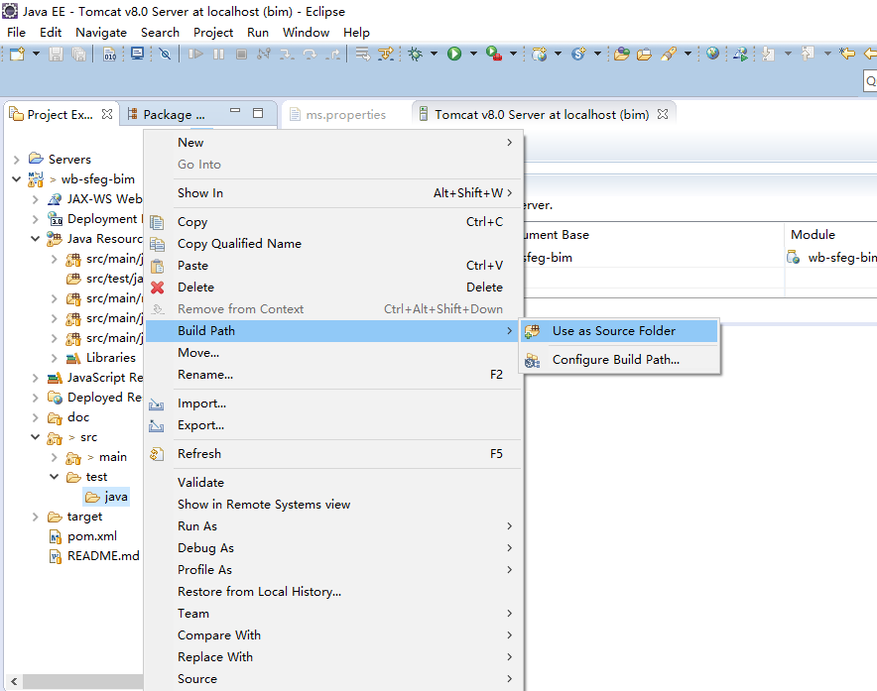The width and height of the screenshot is (877, 691).
Task: Open the New wizard dropdown arrow
Action: (x=36, y=54)
